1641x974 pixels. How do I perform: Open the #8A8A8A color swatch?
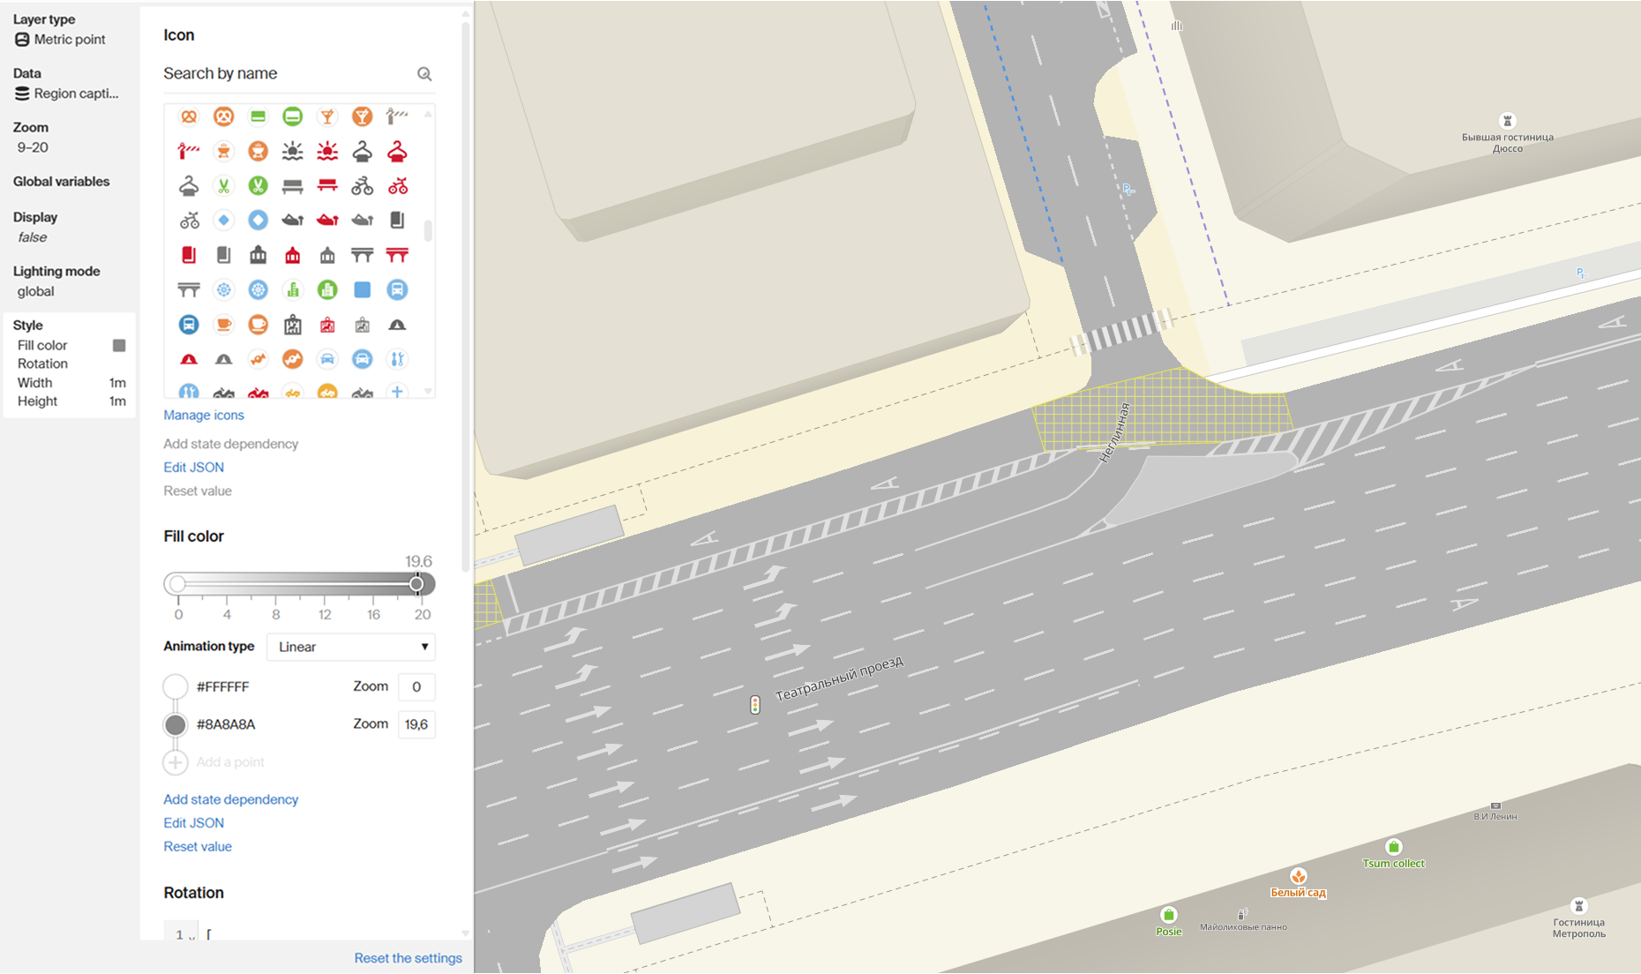click(176, 724)
